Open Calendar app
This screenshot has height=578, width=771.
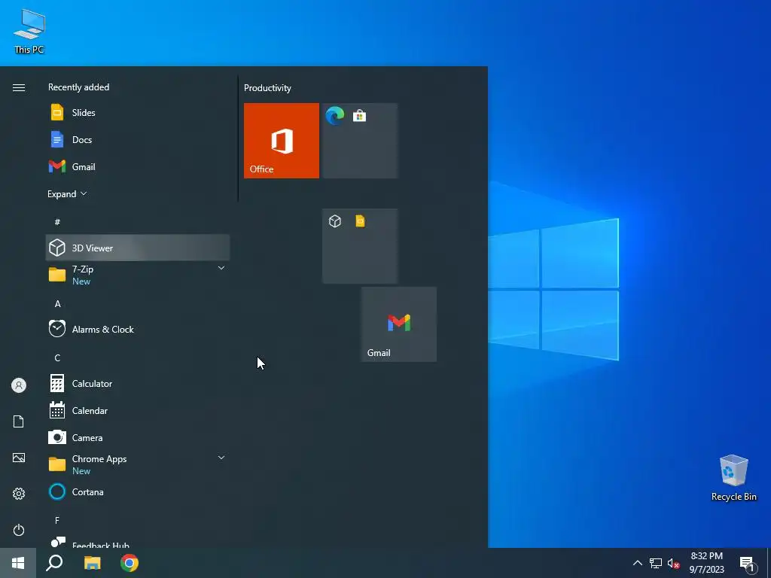coord(138,410)
